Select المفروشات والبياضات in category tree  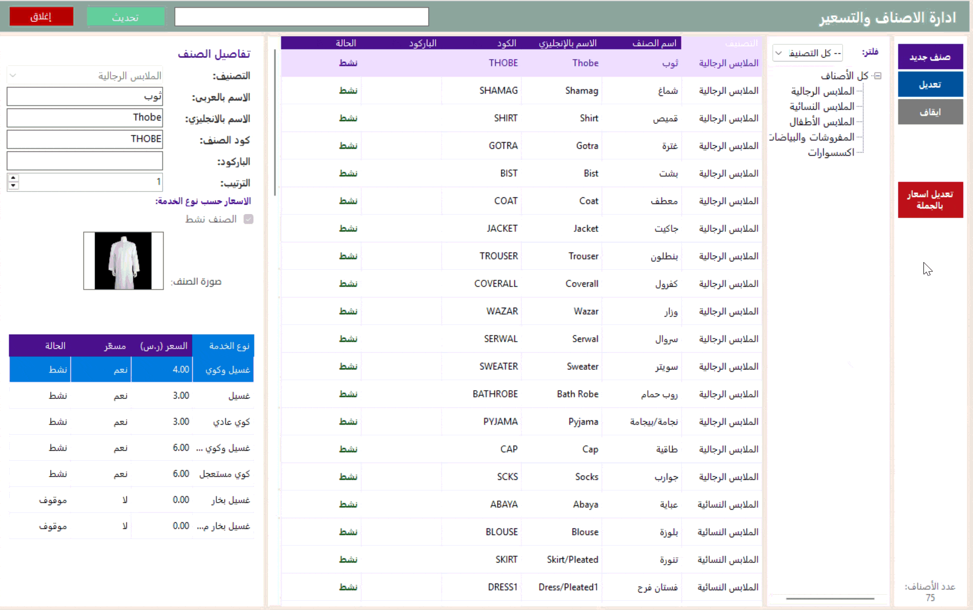pos(813,137)
